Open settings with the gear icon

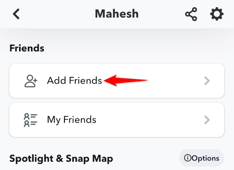tap(217, 14)
